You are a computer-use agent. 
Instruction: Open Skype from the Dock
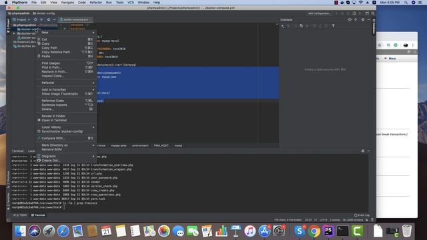[300, 231]
